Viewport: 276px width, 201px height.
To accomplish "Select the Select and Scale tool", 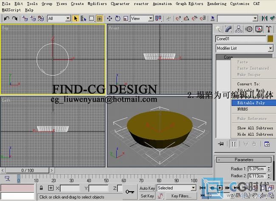I will click(126, 18).
